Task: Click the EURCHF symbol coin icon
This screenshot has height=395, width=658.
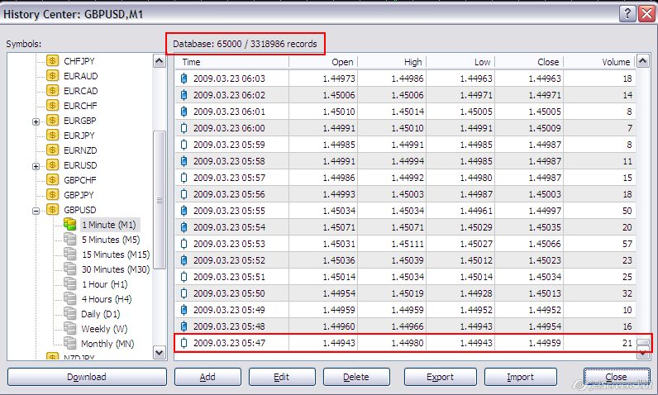Action: 52,106
